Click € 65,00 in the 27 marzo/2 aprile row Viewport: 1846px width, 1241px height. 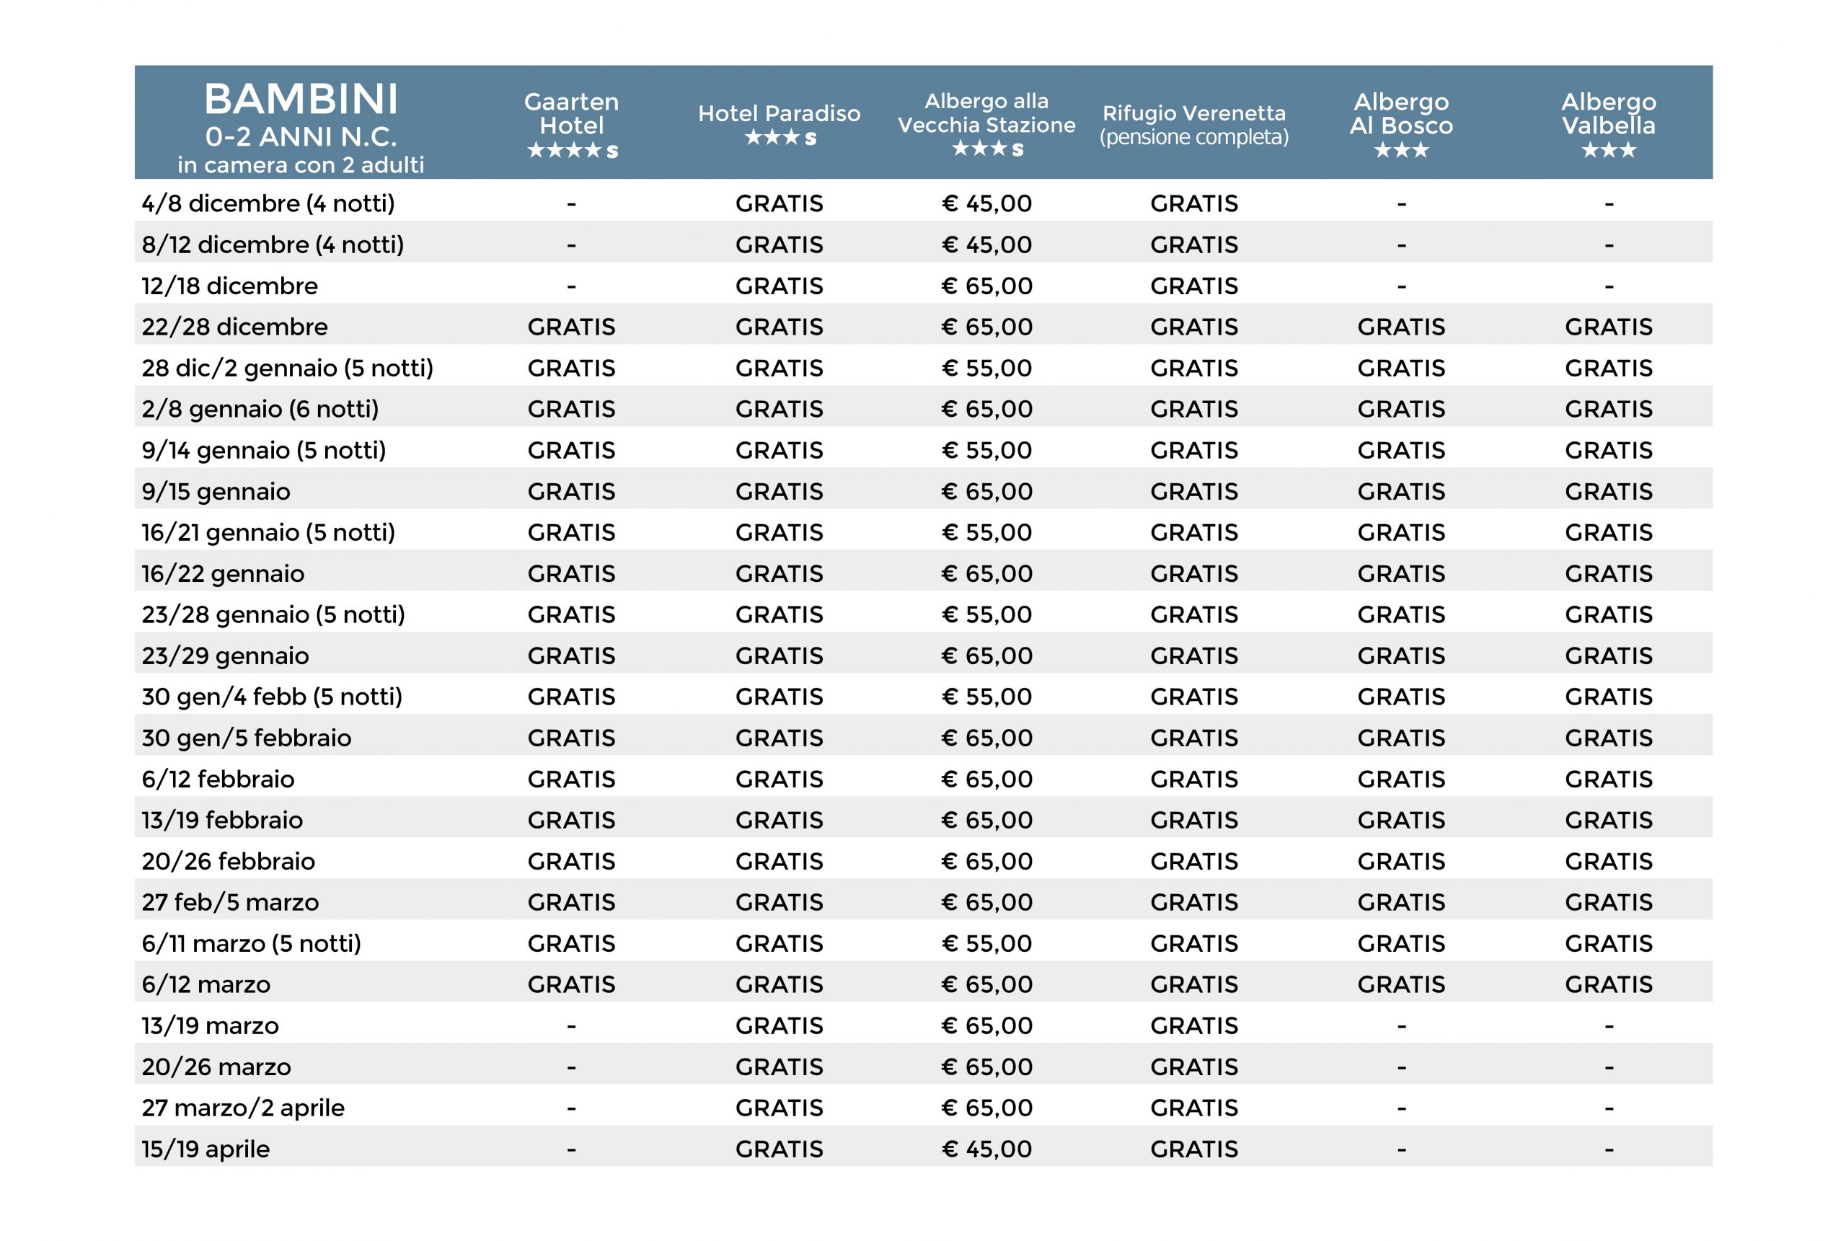(986, 1109)
